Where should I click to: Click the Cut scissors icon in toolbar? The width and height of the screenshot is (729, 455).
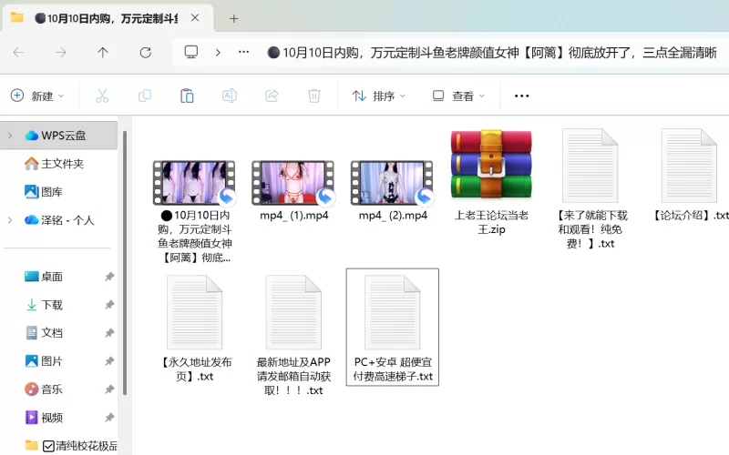coord(102,96)
